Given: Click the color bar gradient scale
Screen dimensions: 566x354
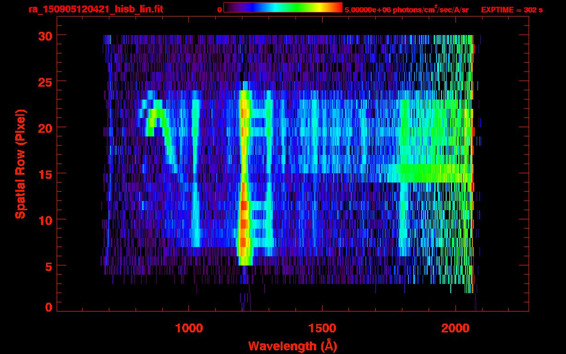Looking at the screenshot, I should pos(283,7).
